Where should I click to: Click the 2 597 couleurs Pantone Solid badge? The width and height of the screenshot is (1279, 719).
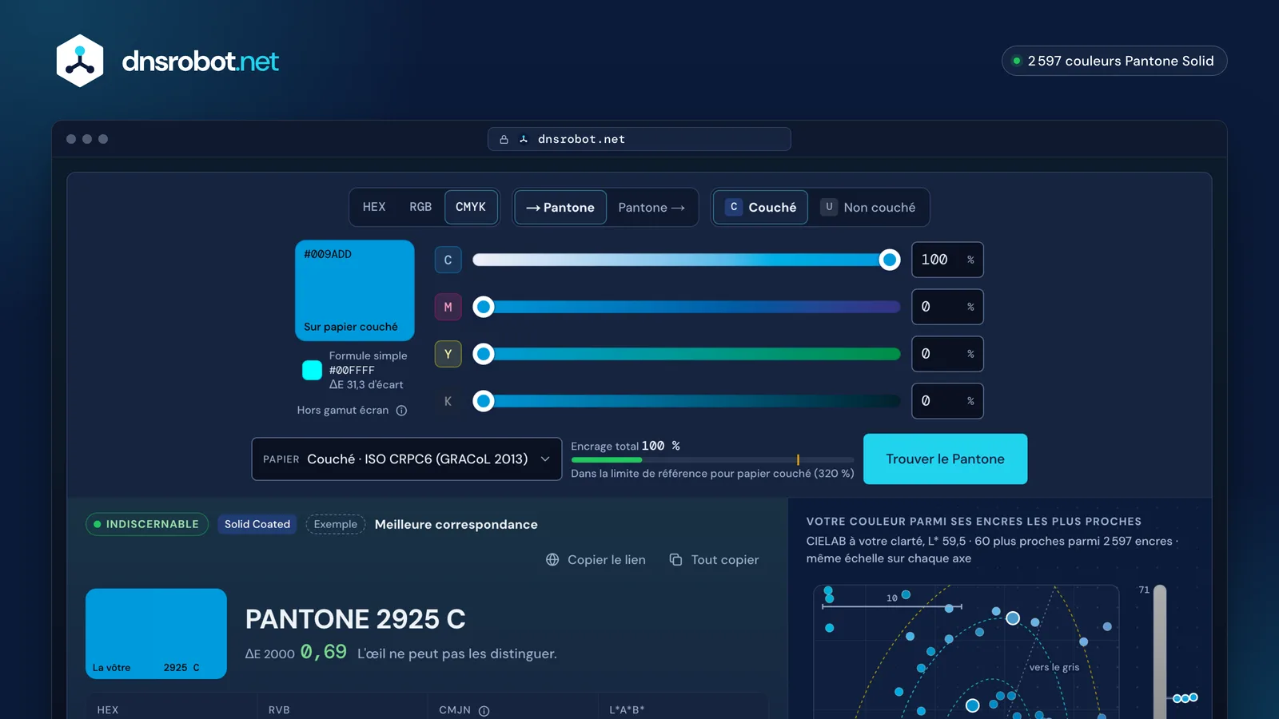[1114, 61]
